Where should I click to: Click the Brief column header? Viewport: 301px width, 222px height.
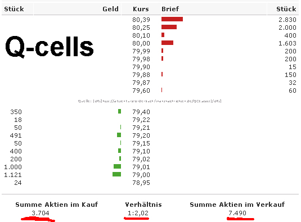[170, 9]
